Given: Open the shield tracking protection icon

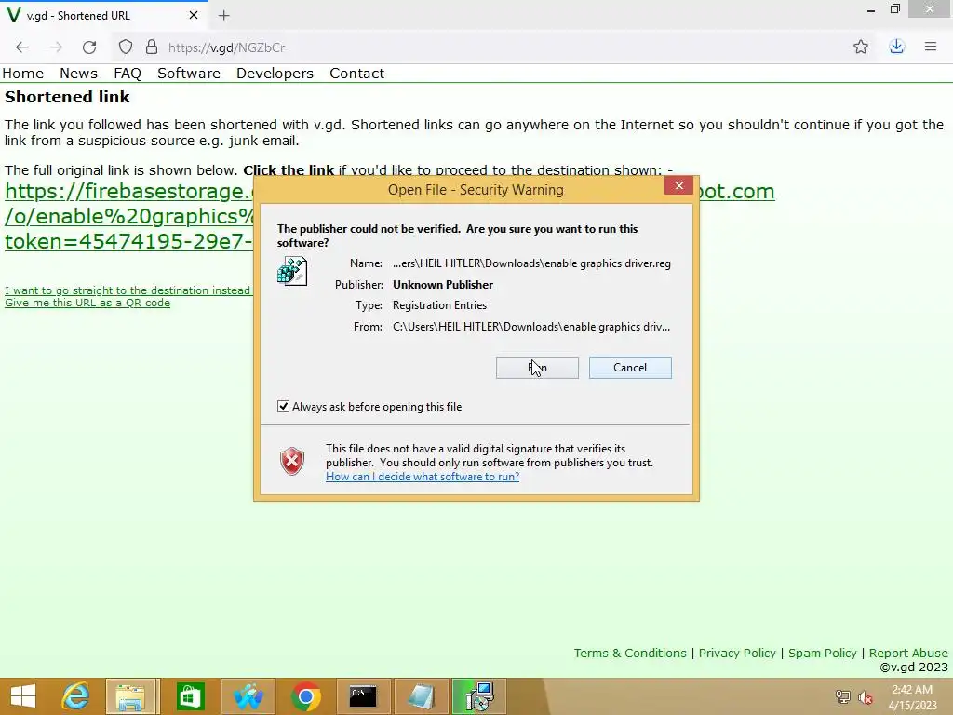Looking at the screenshot, I should 126,47.
